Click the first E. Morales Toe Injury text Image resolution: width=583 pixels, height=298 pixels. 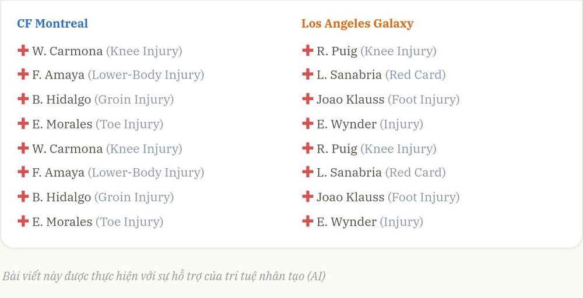tap(129, 125)
